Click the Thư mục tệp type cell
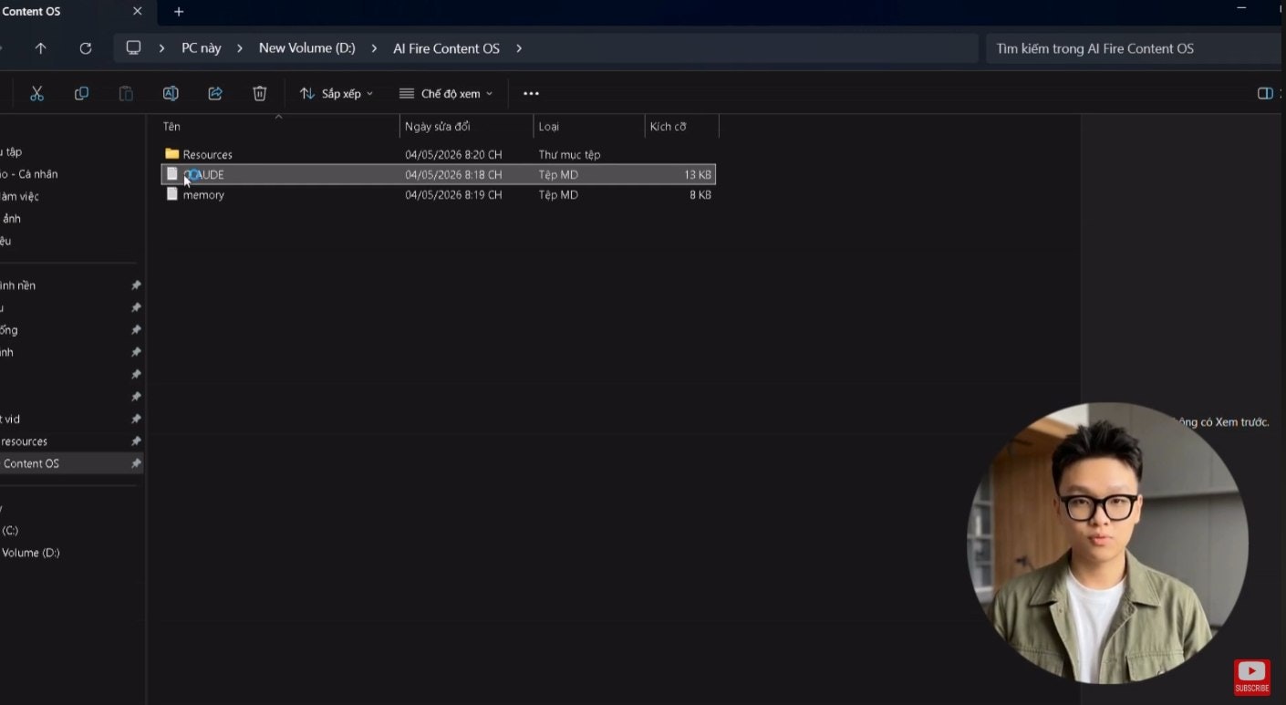This screenshot has width=1286, height=705. (x=569, y=154)
